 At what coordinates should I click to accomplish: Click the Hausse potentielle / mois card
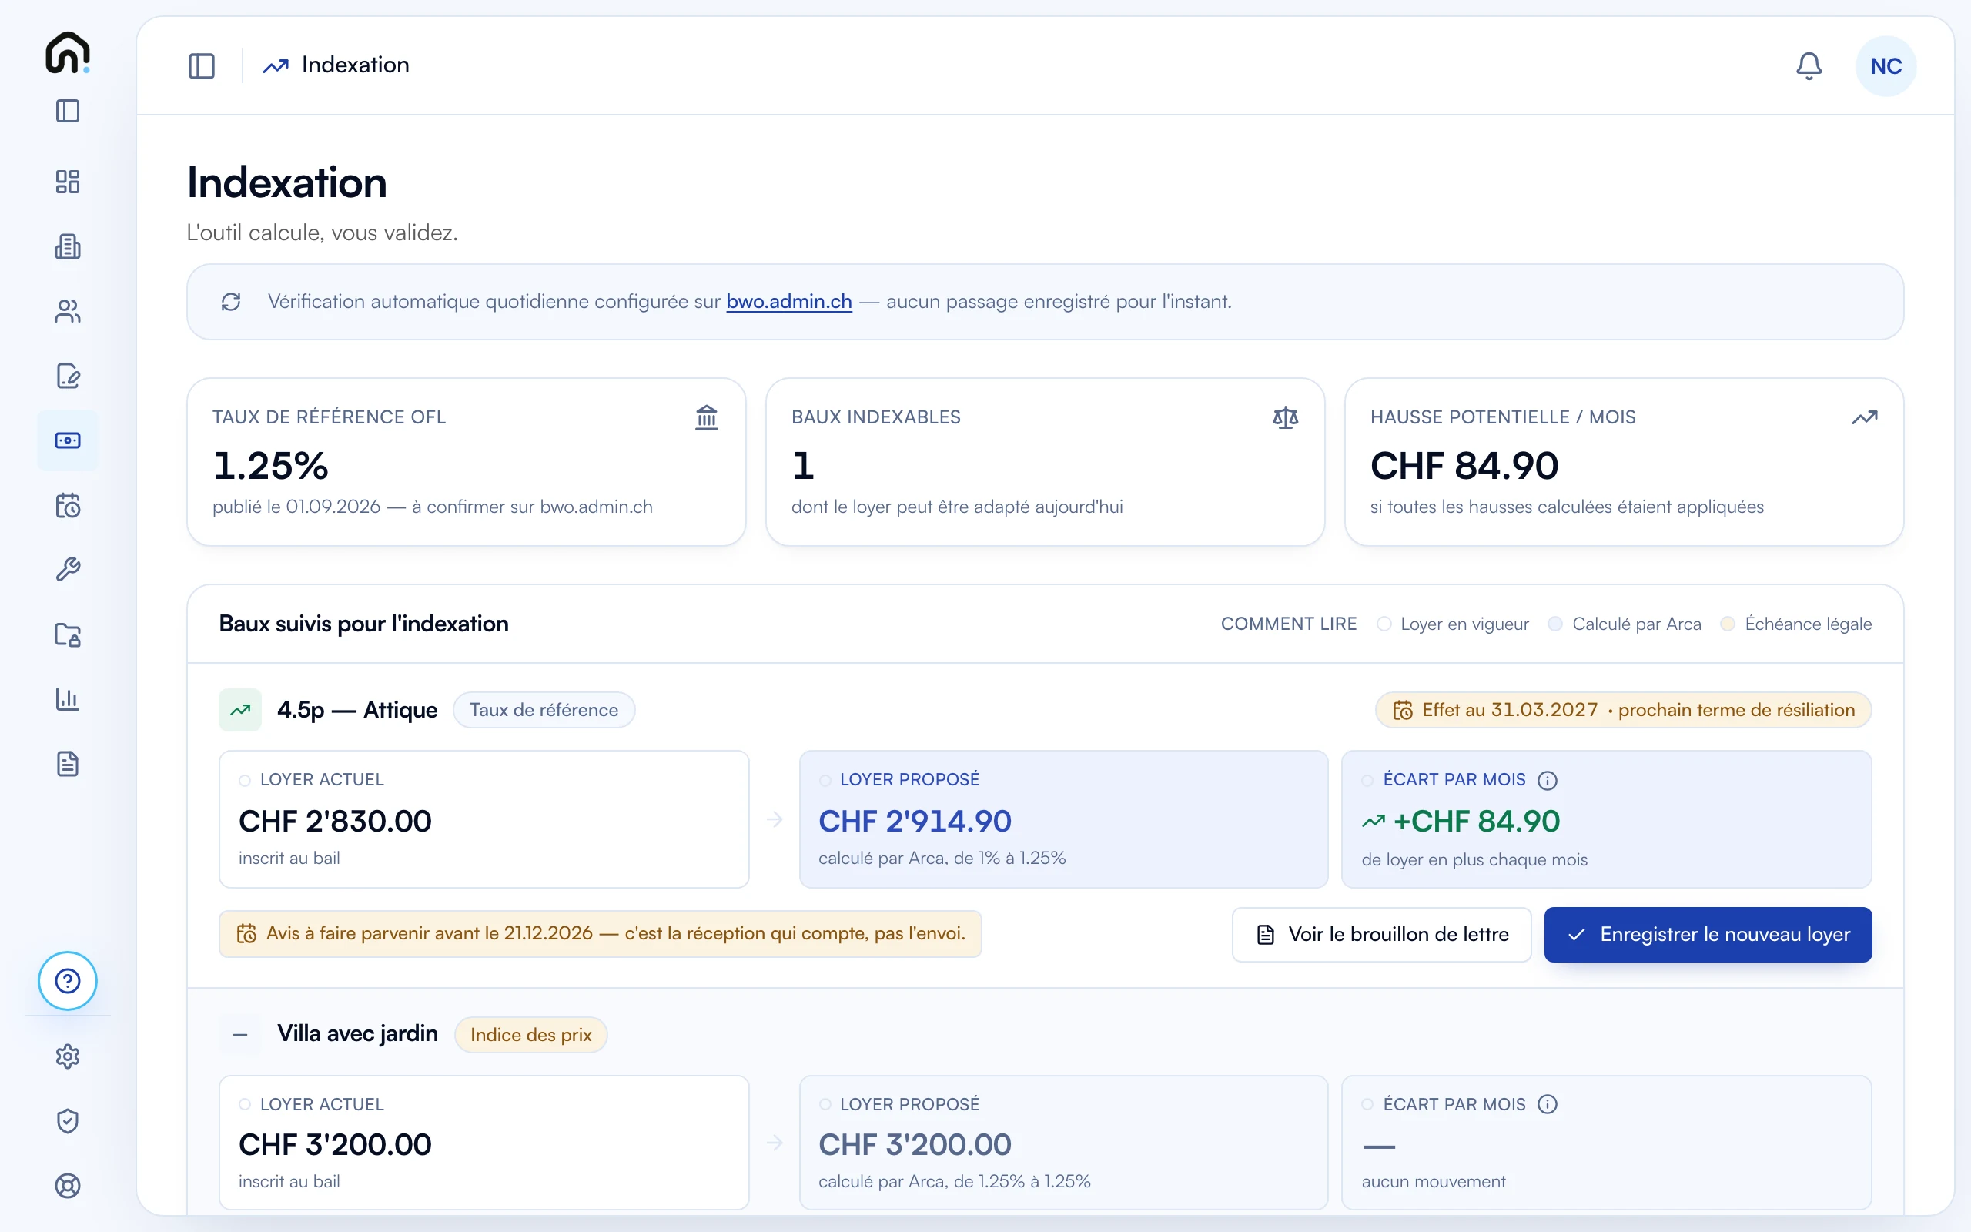(x=1624, y=462)
